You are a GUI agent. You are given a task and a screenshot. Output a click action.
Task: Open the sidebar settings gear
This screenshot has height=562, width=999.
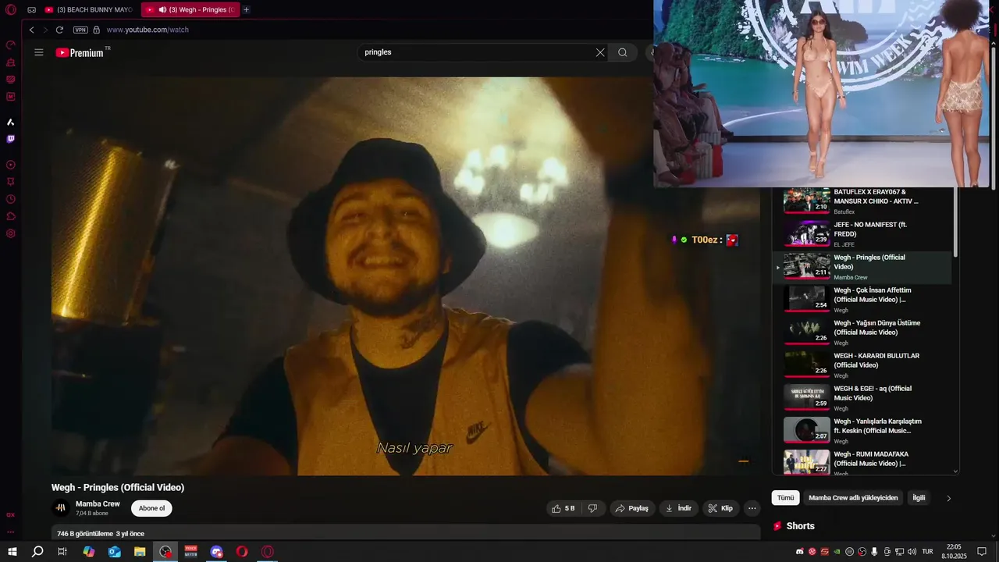pyautogui.click(x=11, y=233)
